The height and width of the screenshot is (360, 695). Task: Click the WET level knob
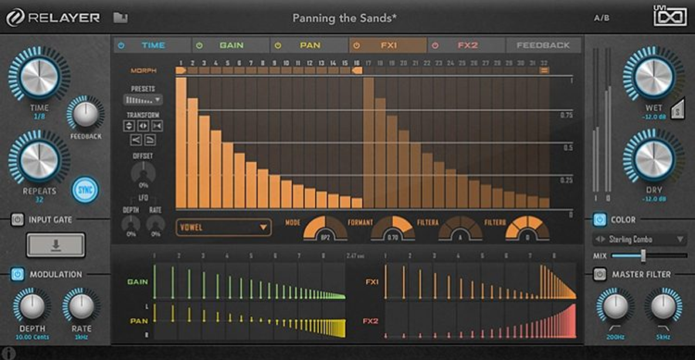[653, 76]
